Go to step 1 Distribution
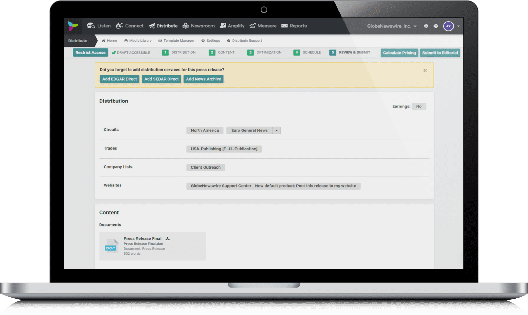 (x=179, y=52)
